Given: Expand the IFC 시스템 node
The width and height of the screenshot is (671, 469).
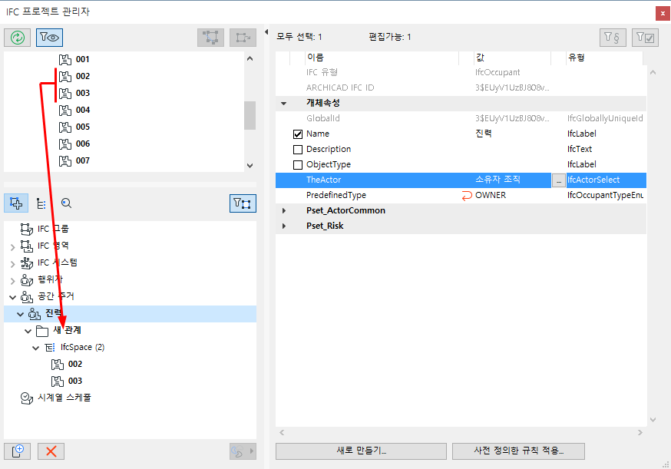Looking at the screenshot, I should [x=12, y=263].
